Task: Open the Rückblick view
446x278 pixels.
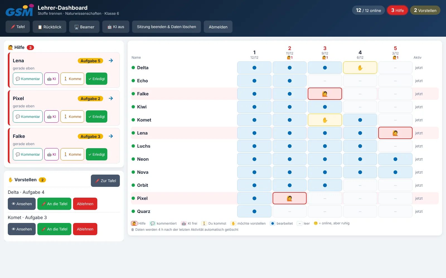Action: pos(50,27)
